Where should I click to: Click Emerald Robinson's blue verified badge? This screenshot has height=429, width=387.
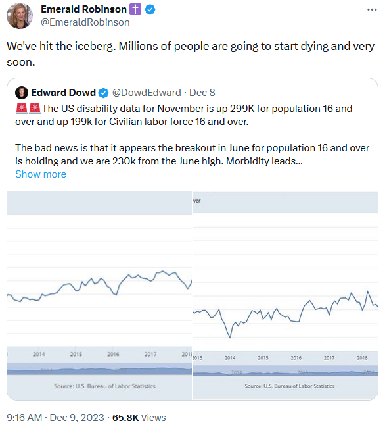(x=150, y=10)
